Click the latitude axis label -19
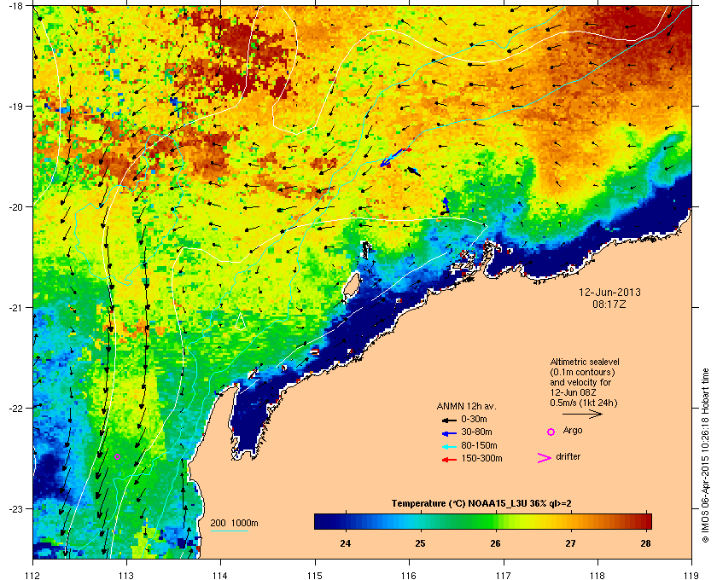 tap(16, 107)
